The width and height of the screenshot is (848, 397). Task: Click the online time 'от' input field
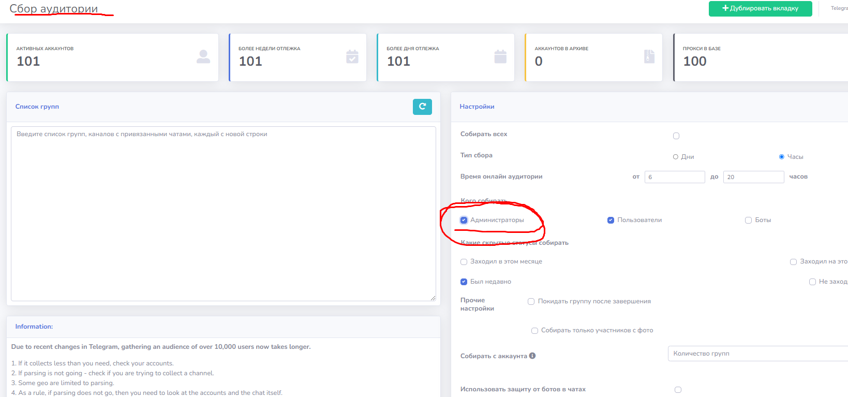pos(675,177)
